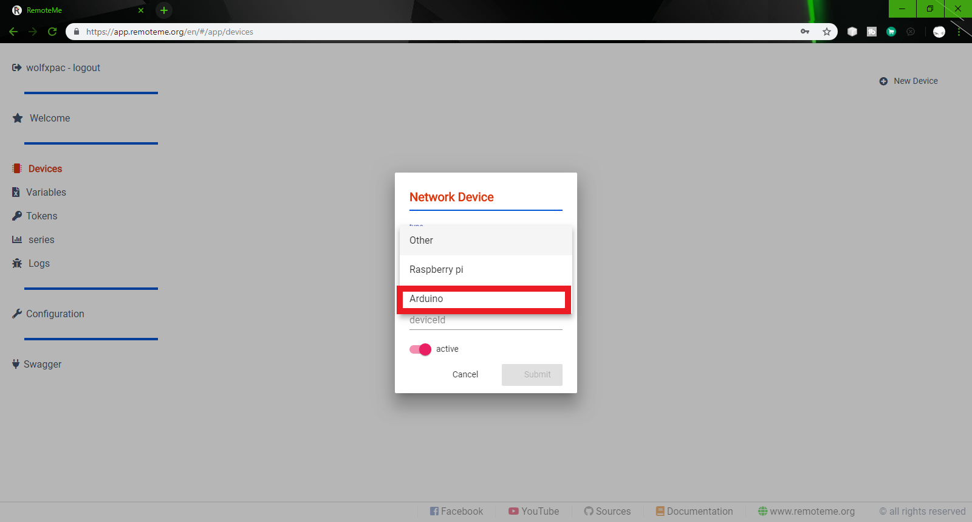Screen dimensions: 972x522
Task: Cancel the Network Device dialog
Action: coord(465,374)
